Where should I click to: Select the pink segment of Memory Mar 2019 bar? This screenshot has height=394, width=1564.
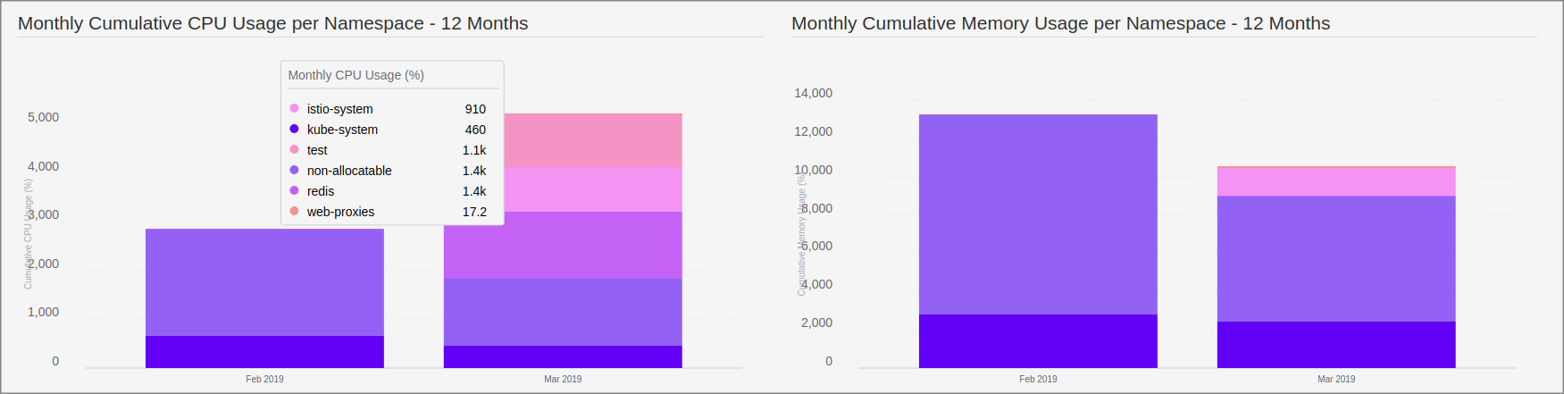(x=1336, y=181)
